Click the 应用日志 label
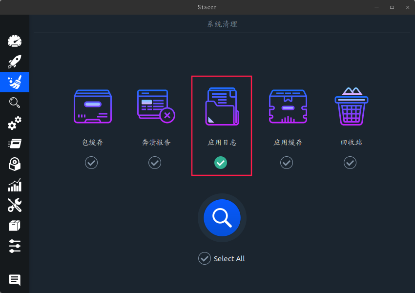 coord(222,143)
